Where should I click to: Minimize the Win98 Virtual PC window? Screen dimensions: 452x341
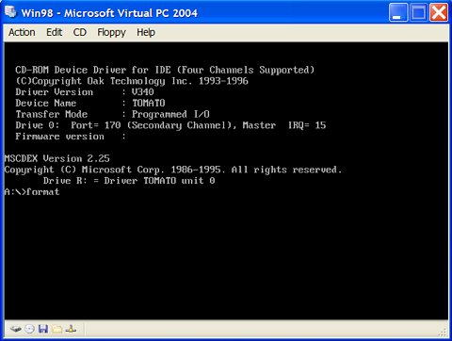click(x=398, y=12)
